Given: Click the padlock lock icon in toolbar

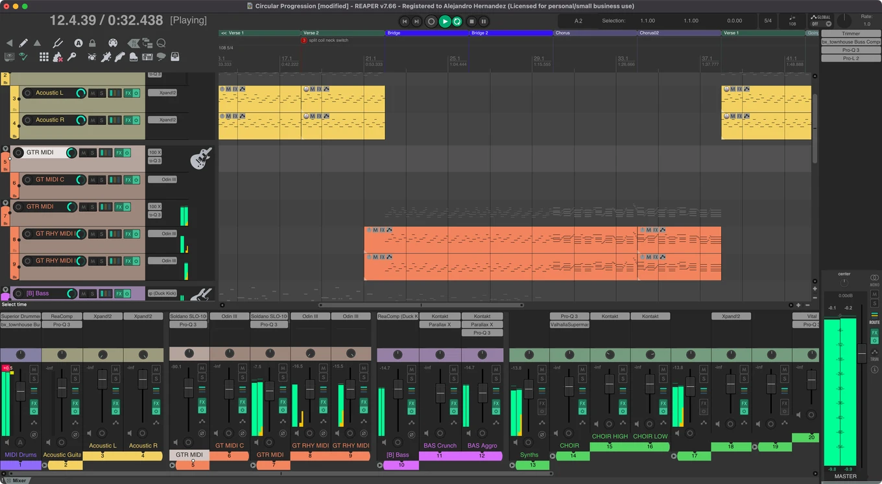Looking at the screenshot, I should [x=92, y=43].
